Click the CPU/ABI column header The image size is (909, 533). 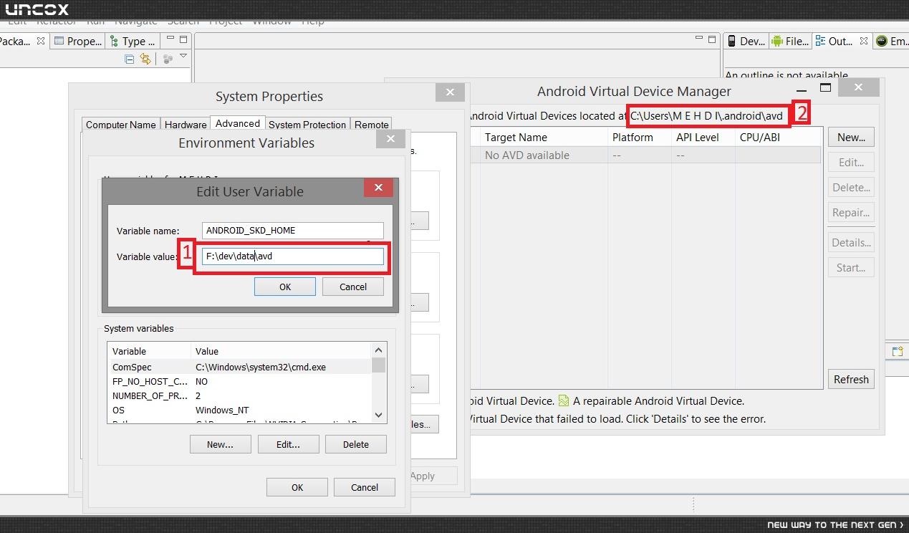[x=778, y=137]
